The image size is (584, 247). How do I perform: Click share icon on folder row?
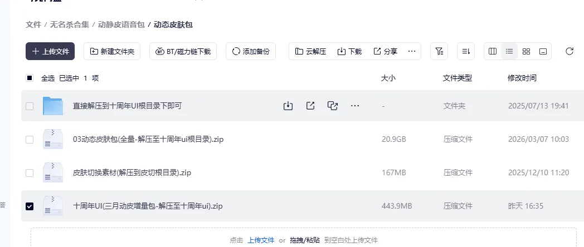pos(310,106)
